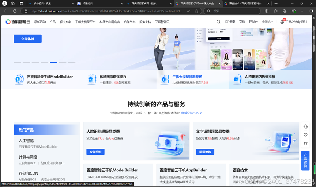Open the site search magnifier icon

click(x=218, y=22)
